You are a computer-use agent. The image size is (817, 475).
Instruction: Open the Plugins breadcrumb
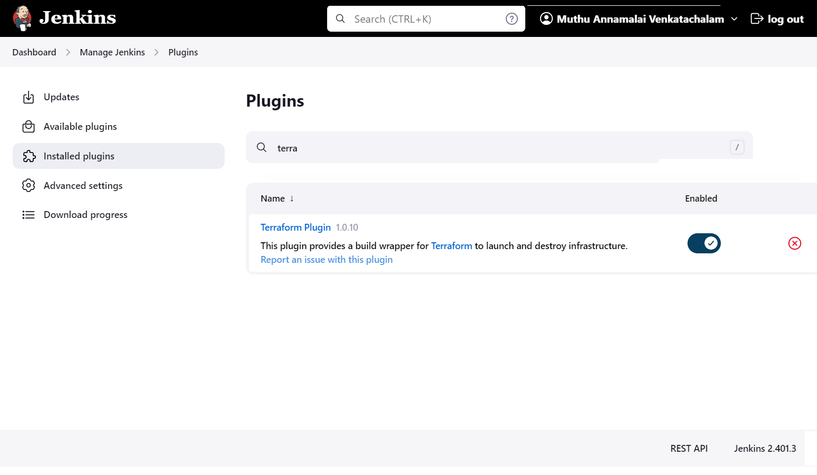183,52
